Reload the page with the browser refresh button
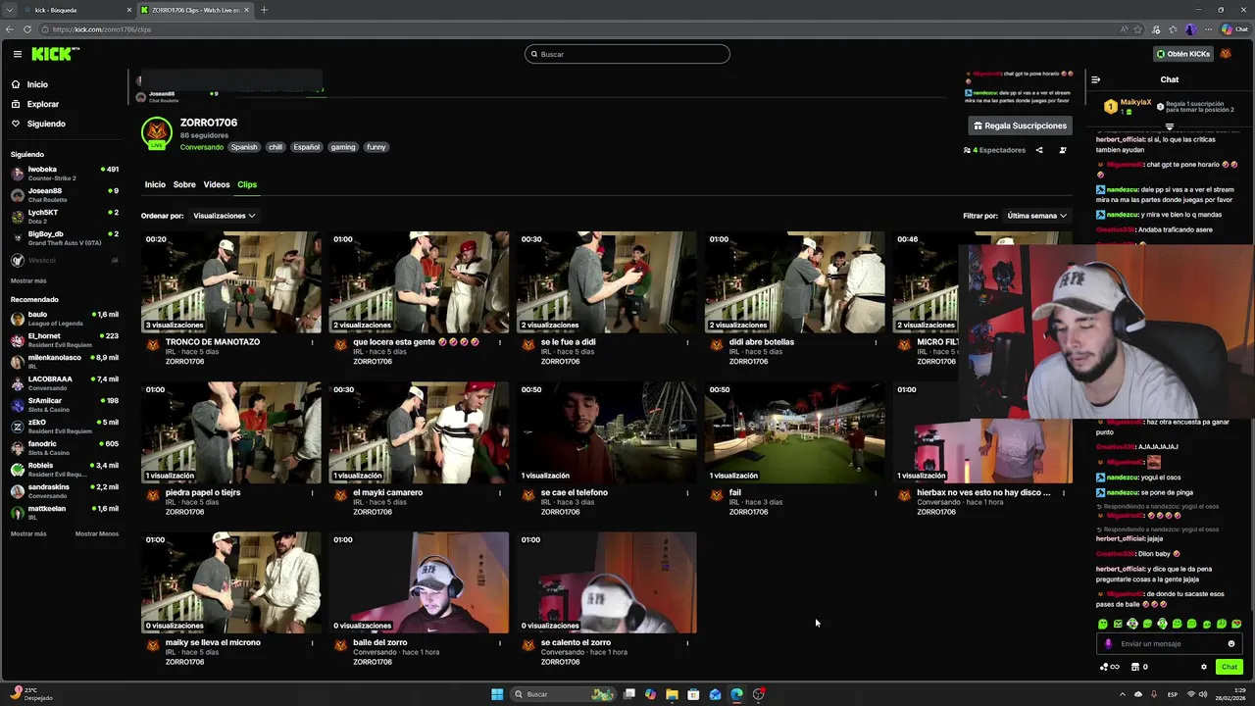 click(26, 29)
